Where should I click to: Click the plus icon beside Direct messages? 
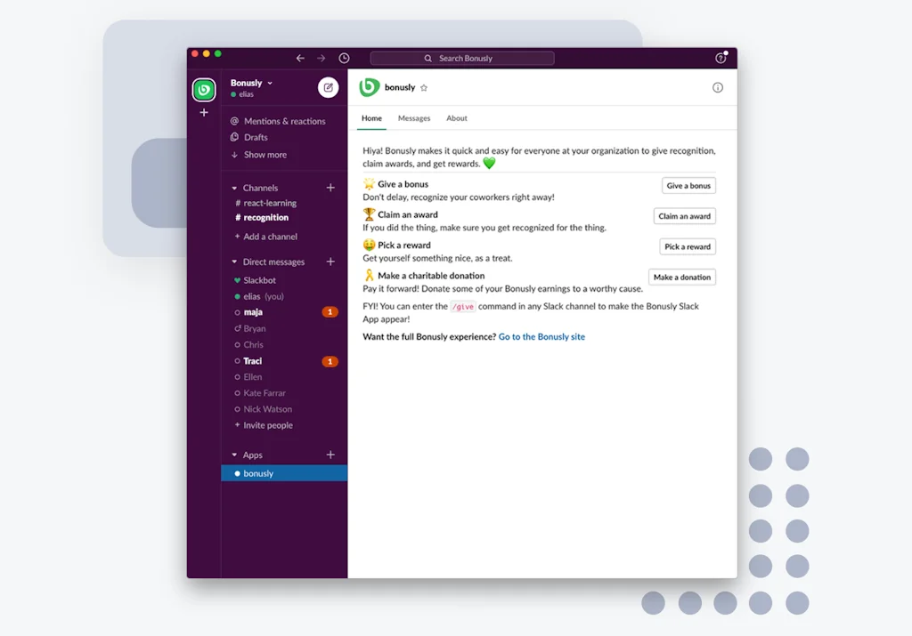click(x=330, y=262)
